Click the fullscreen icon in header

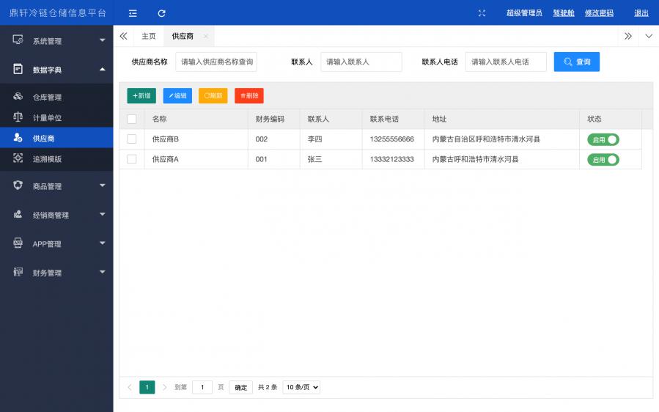pos(482,13)
